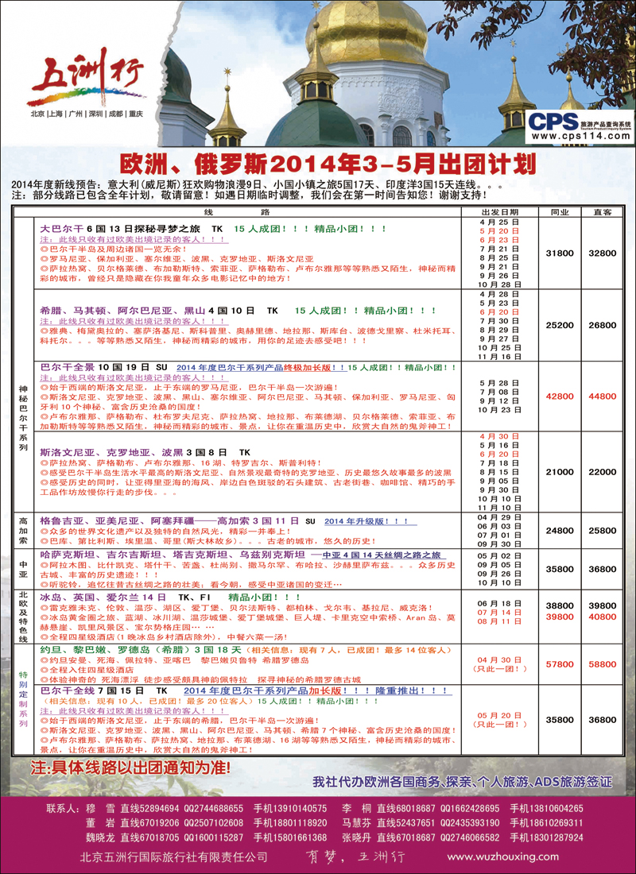Click the headline '欧洲、俄罗斯2014年3-5月出团计划'
The width and height of the screenshot is (636, 874).
pyautogui.click(x=328, y=165)
